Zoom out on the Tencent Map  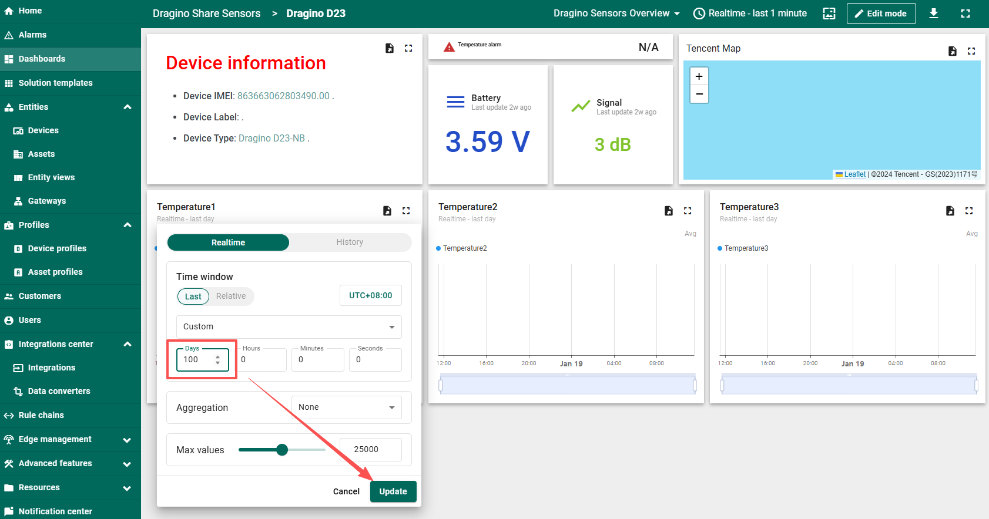(699, 94)
